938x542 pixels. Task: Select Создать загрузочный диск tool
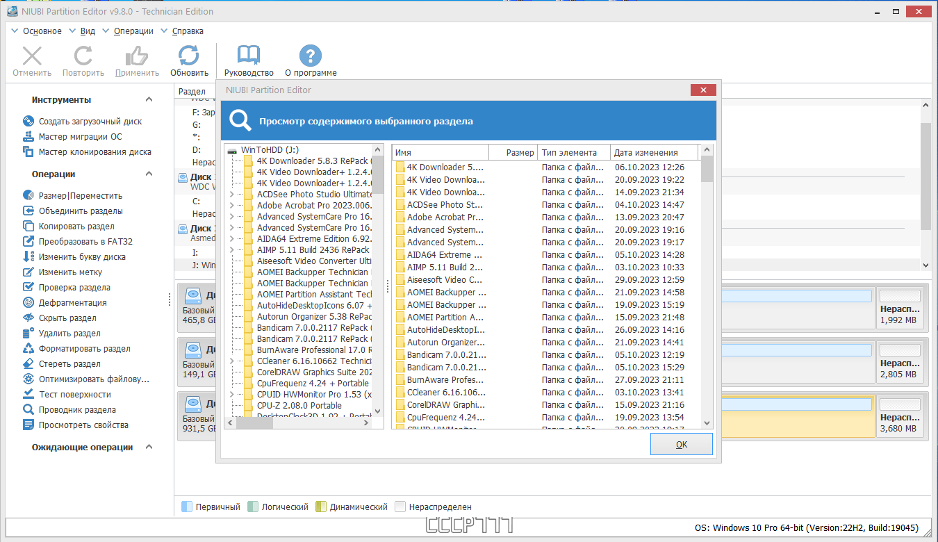click(x=90, y=121)
